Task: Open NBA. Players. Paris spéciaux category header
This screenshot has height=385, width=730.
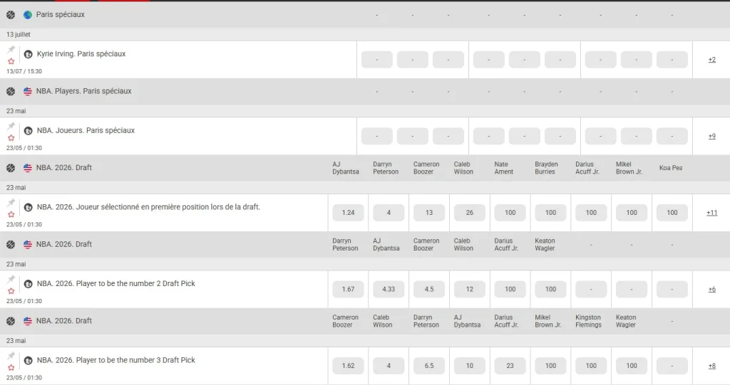Action: click(x=84, y=92)
